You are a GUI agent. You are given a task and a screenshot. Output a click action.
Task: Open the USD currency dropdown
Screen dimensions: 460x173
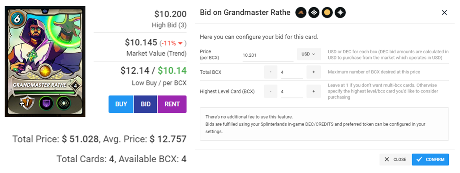pos(309,54)
